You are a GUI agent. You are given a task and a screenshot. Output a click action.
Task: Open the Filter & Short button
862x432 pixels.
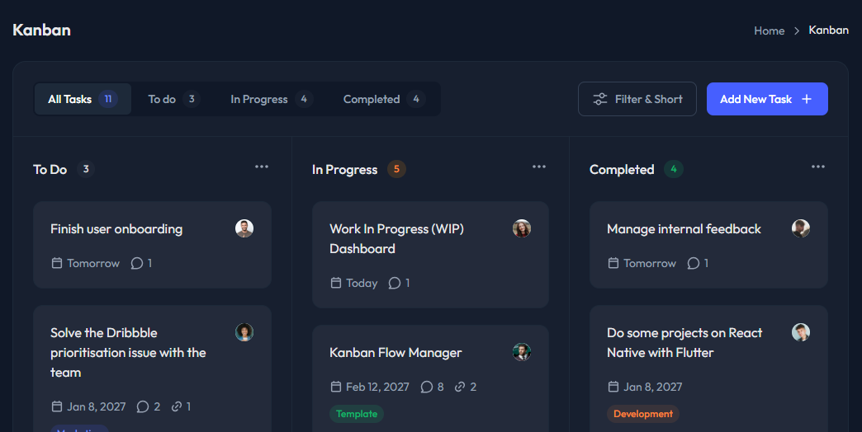click(637, 99)
